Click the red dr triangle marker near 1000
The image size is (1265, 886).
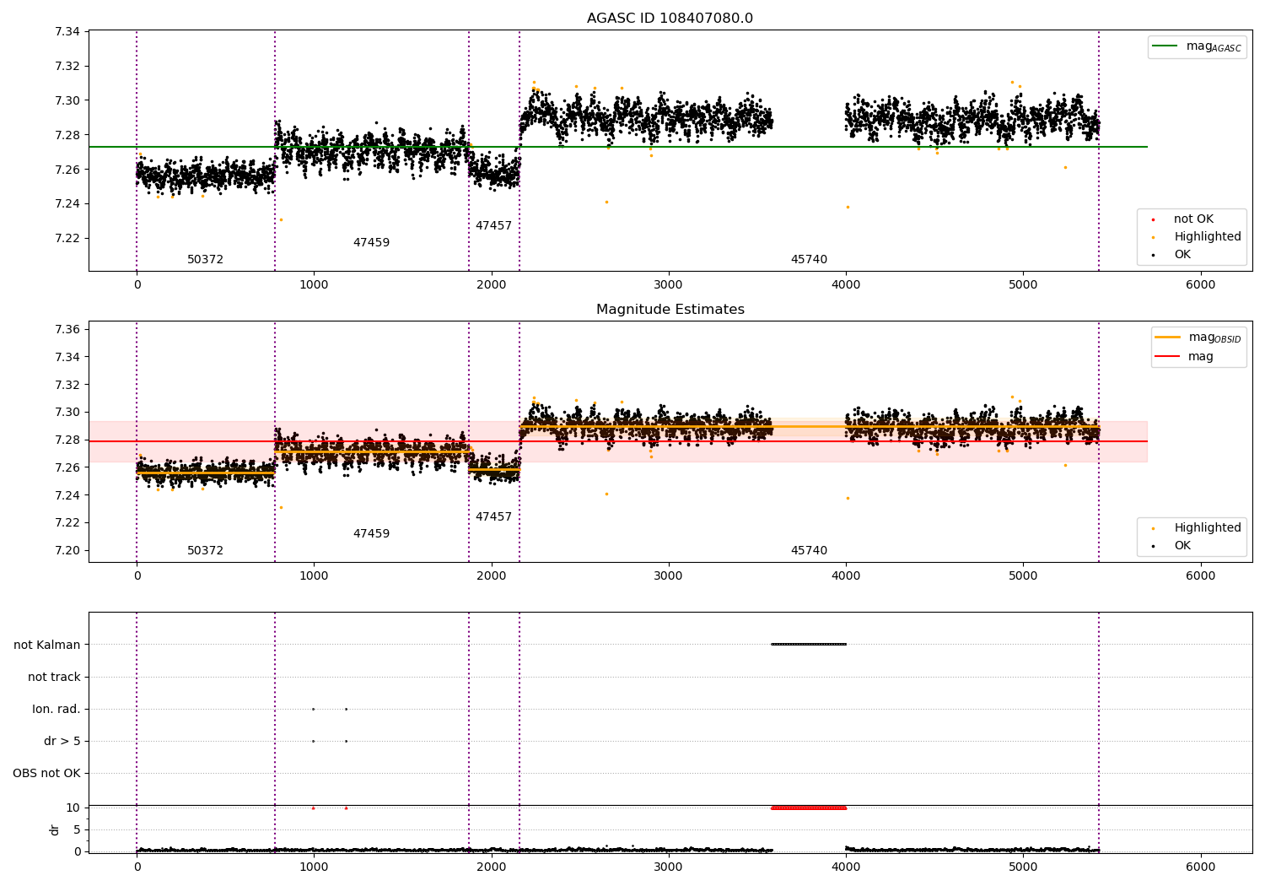313,808
